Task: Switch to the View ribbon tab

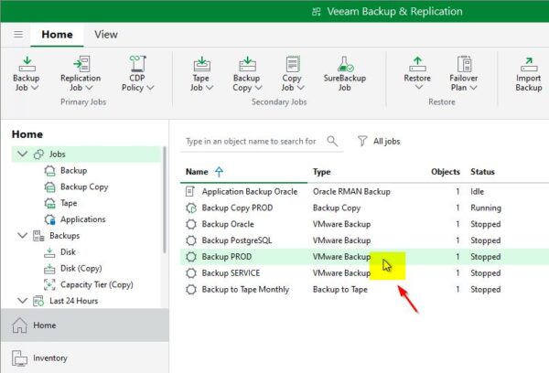Action: click(106, 35)
